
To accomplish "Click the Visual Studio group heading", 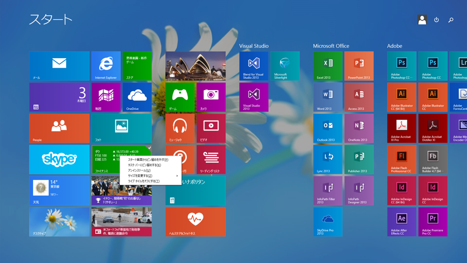I will [x=254, y=46].
